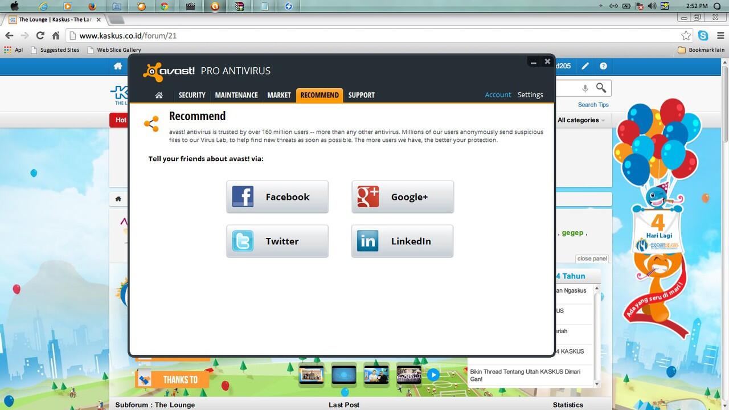Image resolution: width=729 pixels, height=410 pixels.
Task: Open WinRAR from taskbar
Action: coord(240,6)
